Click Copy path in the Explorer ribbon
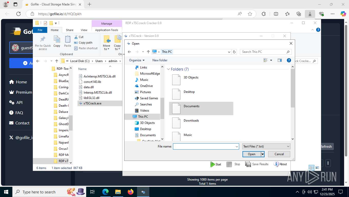 83,43
